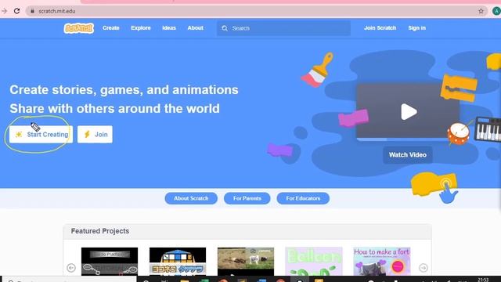Click the Sign in link
The height and width of the screenshot is (282, 501).
pyautogui.click(x=416, y=28)
